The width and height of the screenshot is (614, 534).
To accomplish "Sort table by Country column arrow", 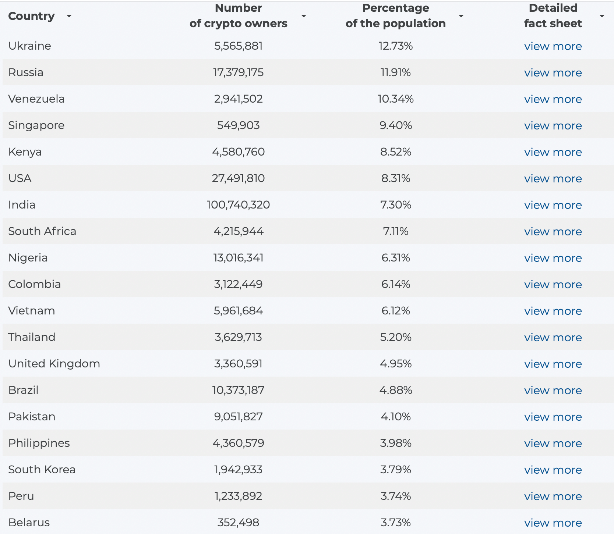I will [69, 16].
